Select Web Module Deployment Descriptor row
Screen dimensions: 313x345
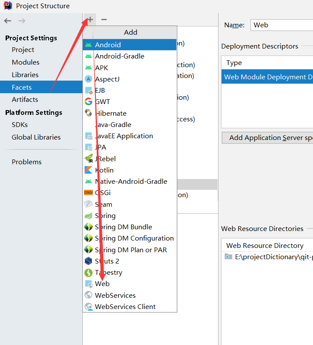click(267, 77)
